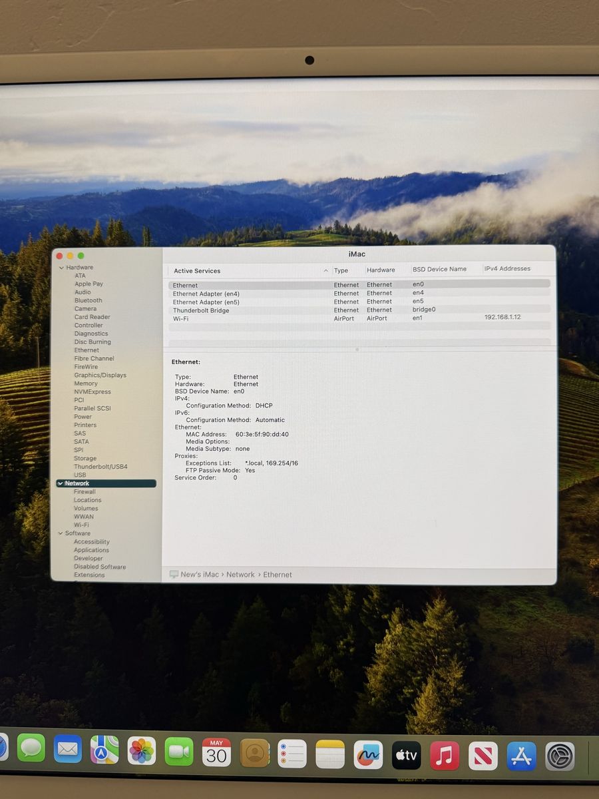Viewport: 599px width, 799px height.
Task: Select Apple Pay in the sidebar
Action: (89, 284)
